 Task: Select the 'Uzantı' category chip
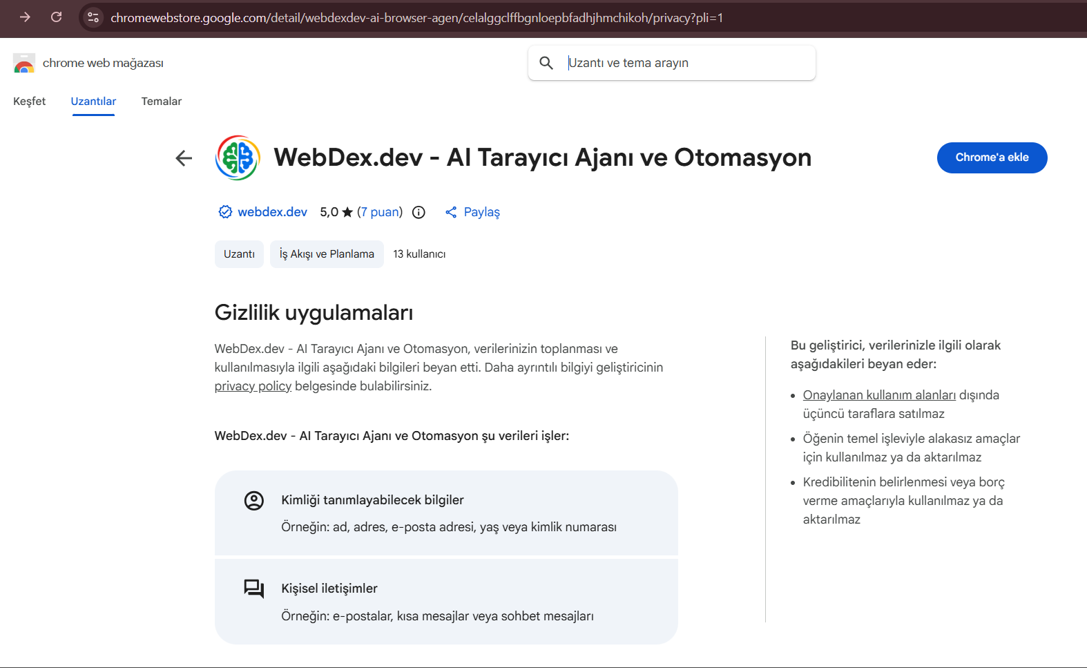pyautogui.click(x=239, y=254)
